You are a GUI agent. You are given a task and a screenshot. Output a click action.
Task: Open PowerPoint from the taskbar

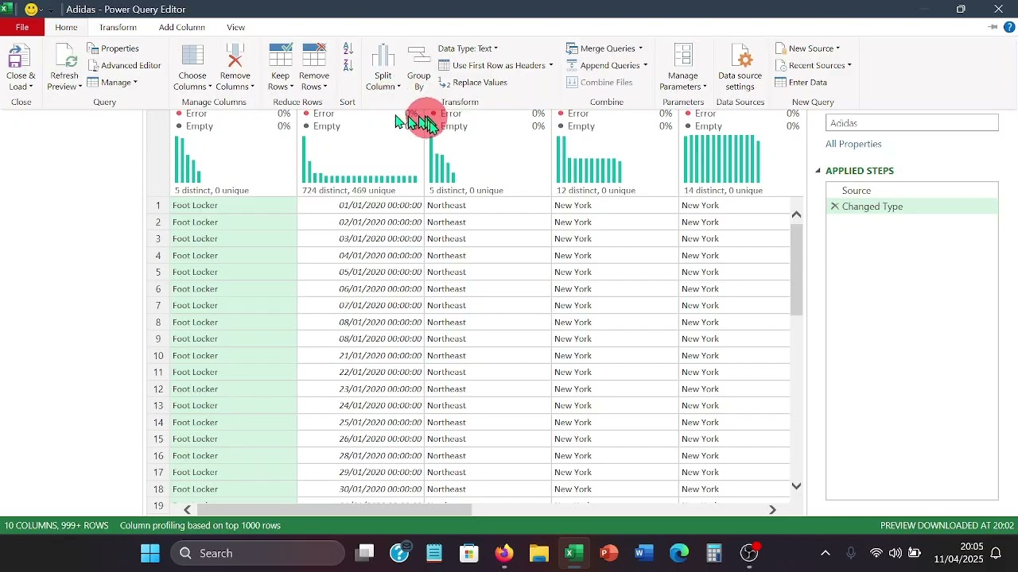pyautogui.click(x=609, y=553)
